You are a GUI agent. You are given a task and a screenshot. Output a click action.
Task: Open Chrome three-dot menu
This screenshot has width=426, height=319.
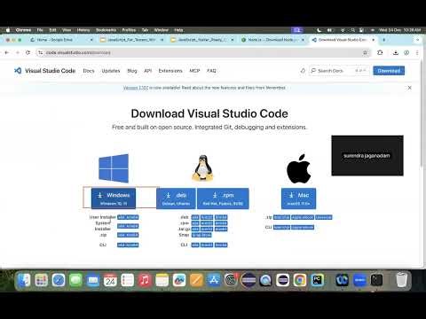tap(417, 52)
